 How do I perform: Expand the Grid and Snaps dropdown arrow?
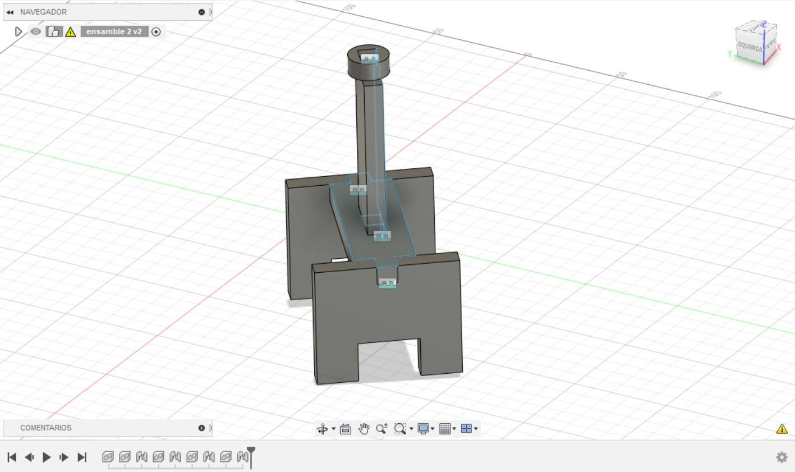point(454,429)
